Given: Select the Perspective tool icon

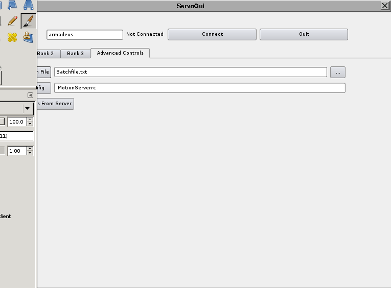Looking at the screenshot, I should pos(29,5).
